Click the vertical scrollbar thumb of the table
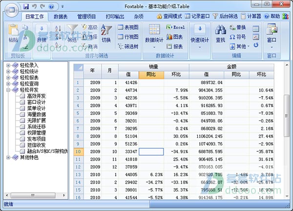This screenshot has width=293, height=211. (287, 116)
